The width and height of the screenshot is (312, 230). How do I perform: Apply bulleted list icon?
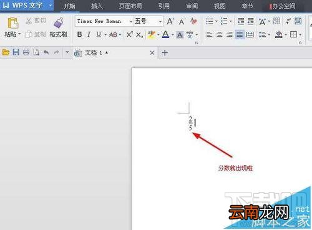pyautogui.click(x=209, y=21)
